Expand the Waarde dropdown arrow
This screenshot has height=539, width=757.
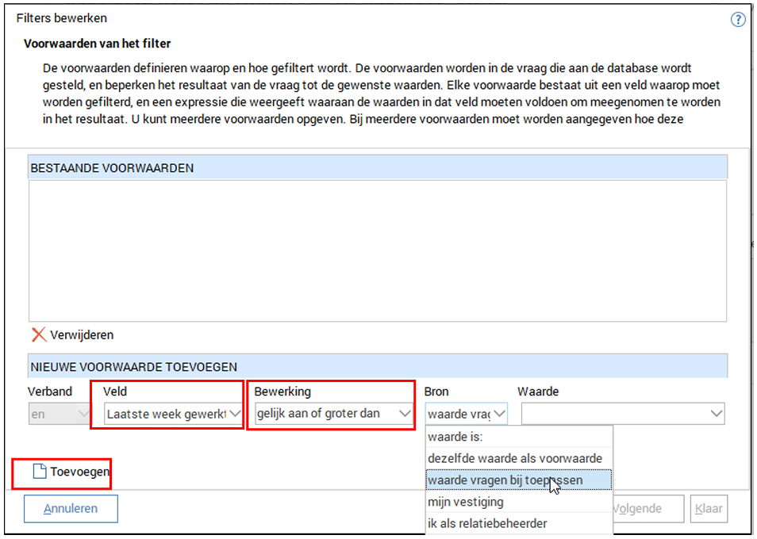coord(717,413)
